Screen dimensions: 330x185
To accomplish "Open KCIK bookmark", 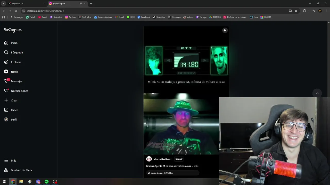I will (x=131, y=17).
